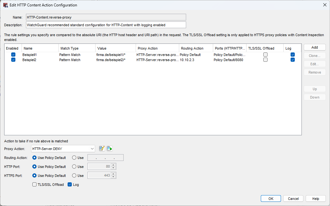
Task: Confirm with the OK button
Action: click(x=271, y=199)
